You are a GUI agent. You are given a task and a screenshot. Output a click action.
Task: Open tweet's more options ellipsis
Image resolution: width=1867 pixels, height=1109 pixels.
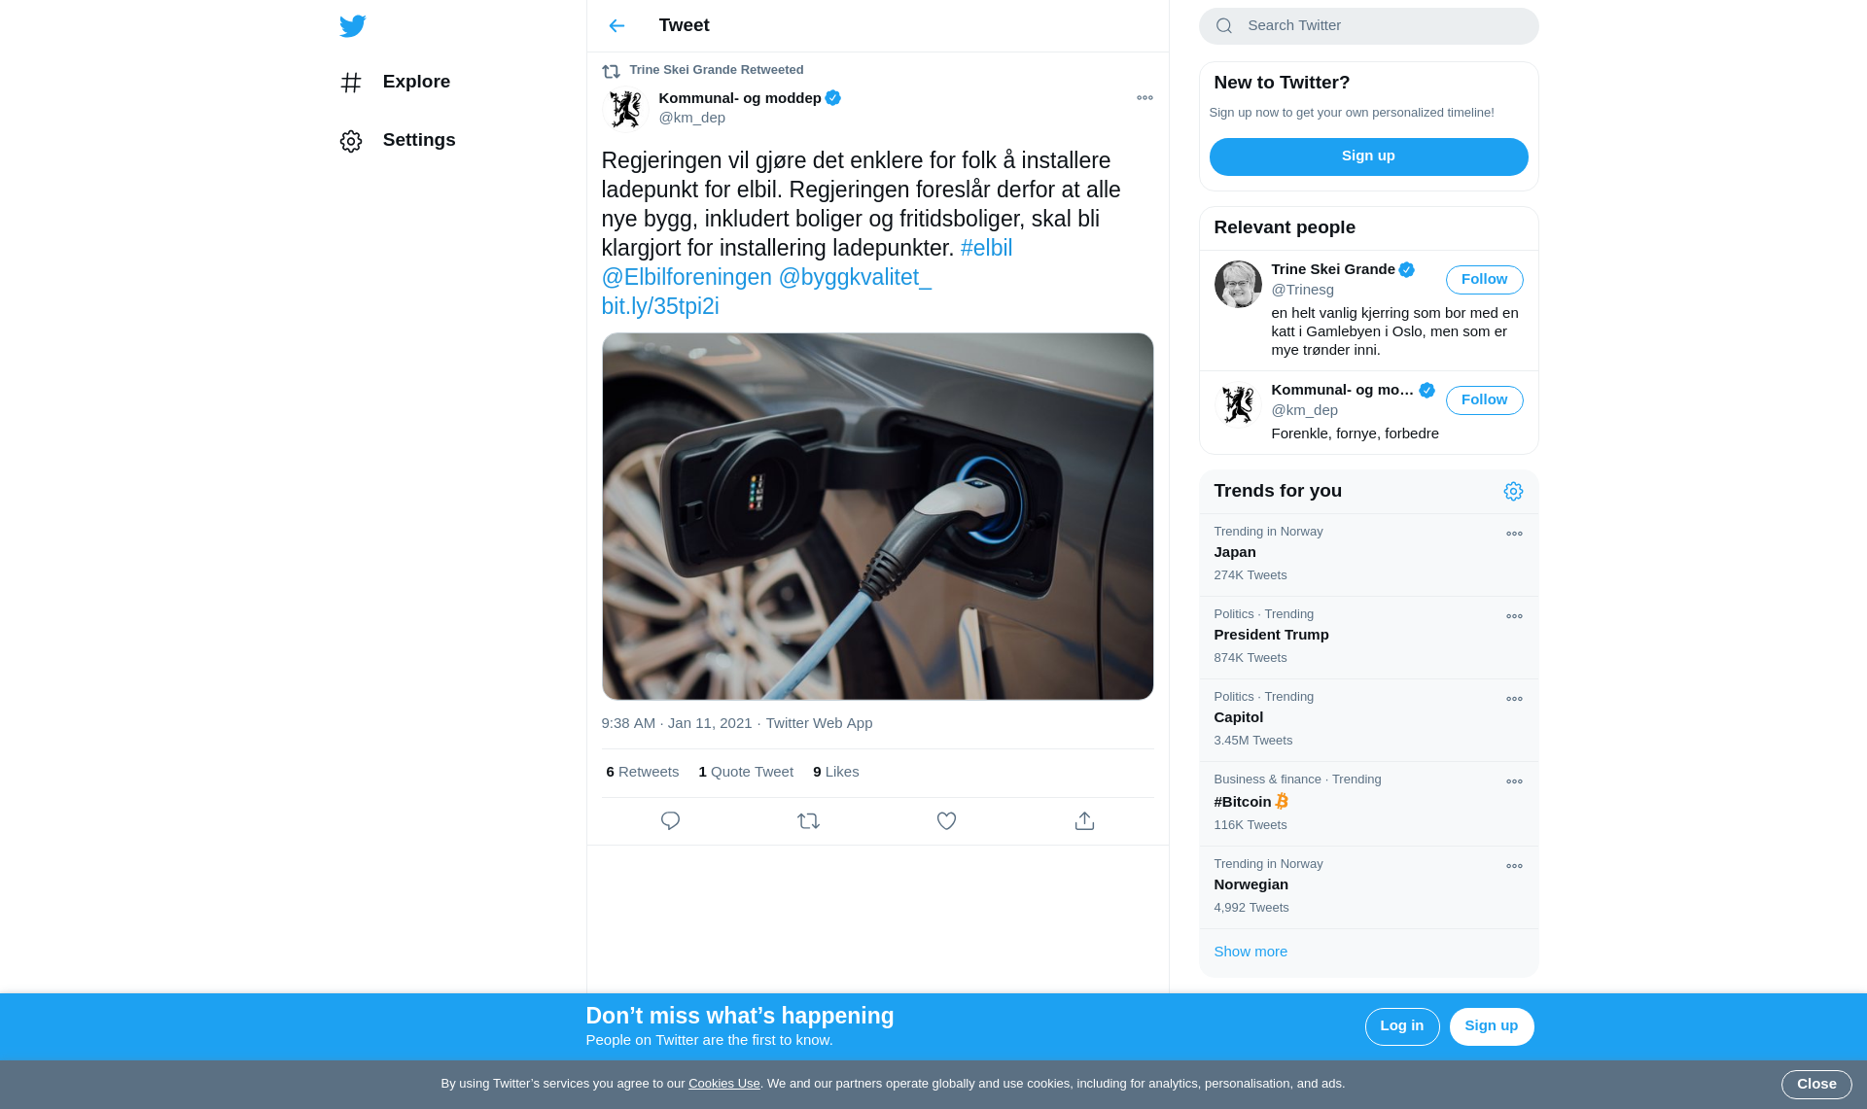pos(1145,98)
